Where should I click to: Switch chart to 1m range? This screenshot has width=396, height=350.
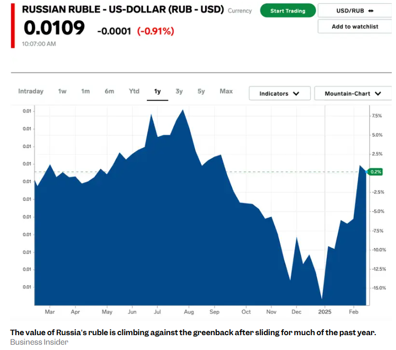coord(85,91)
